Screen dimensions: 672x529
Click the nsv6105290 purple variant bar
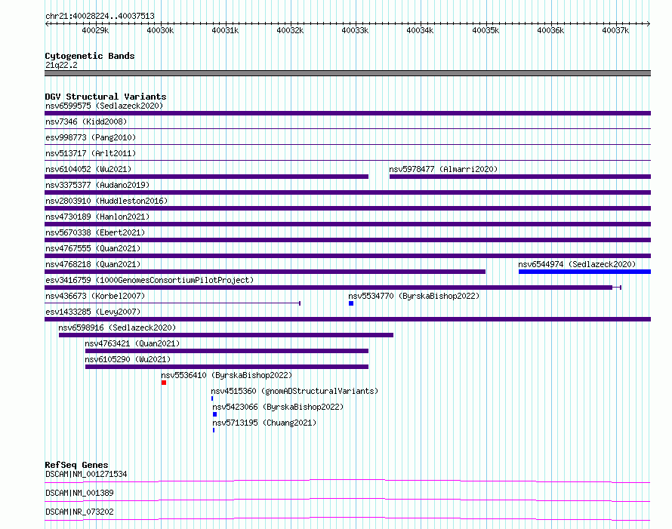(x=227, y=367)
